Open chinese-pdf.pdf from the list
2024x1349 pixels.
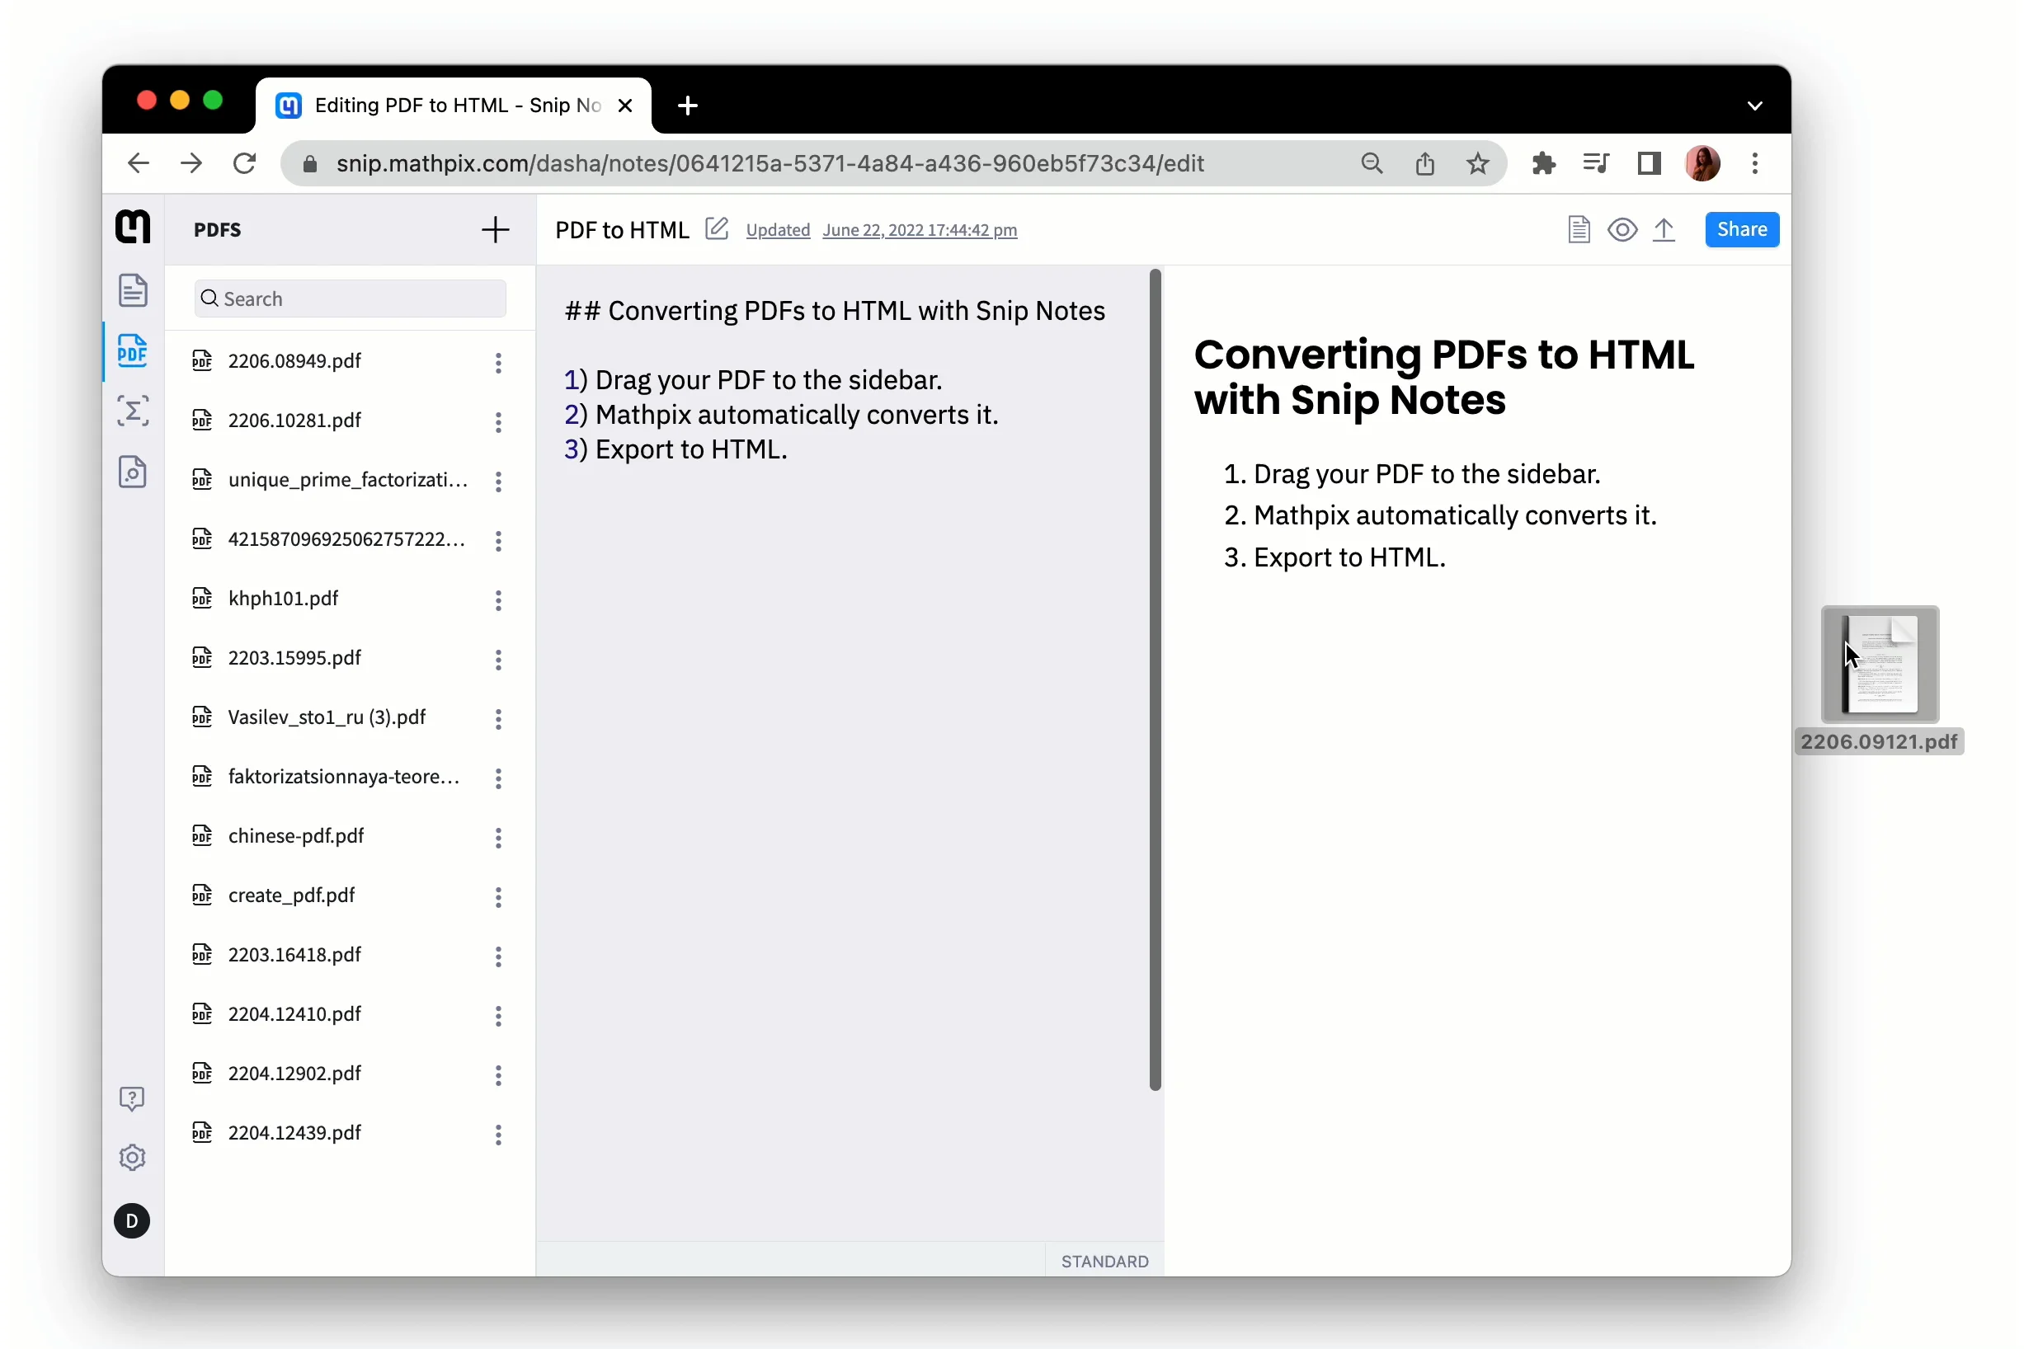[x=296, y=836]
